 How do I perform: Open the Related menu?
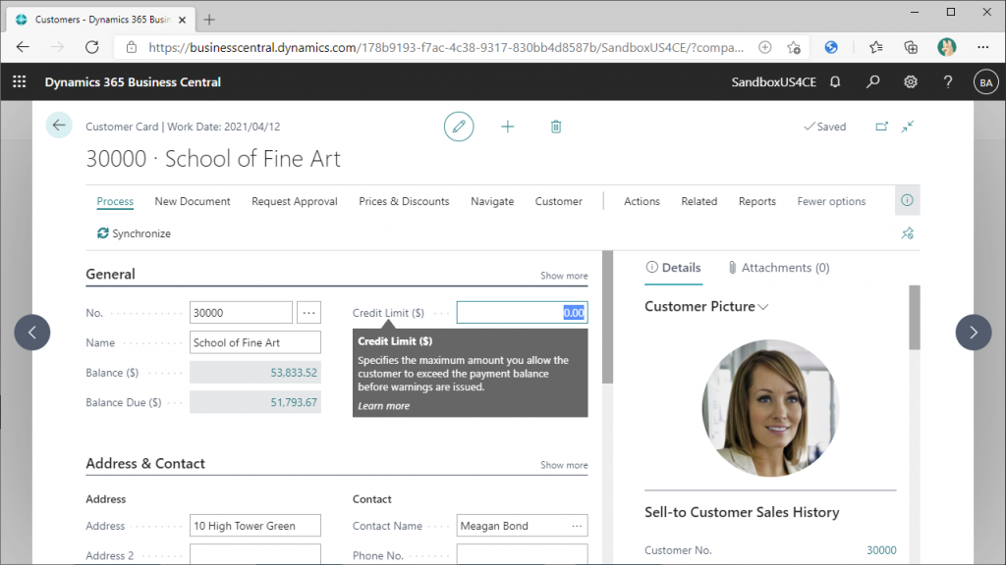coord(699,201)
